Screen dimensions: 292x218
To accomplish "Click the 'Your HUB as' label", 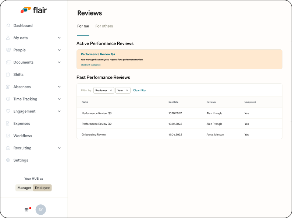I will (34, 179).
